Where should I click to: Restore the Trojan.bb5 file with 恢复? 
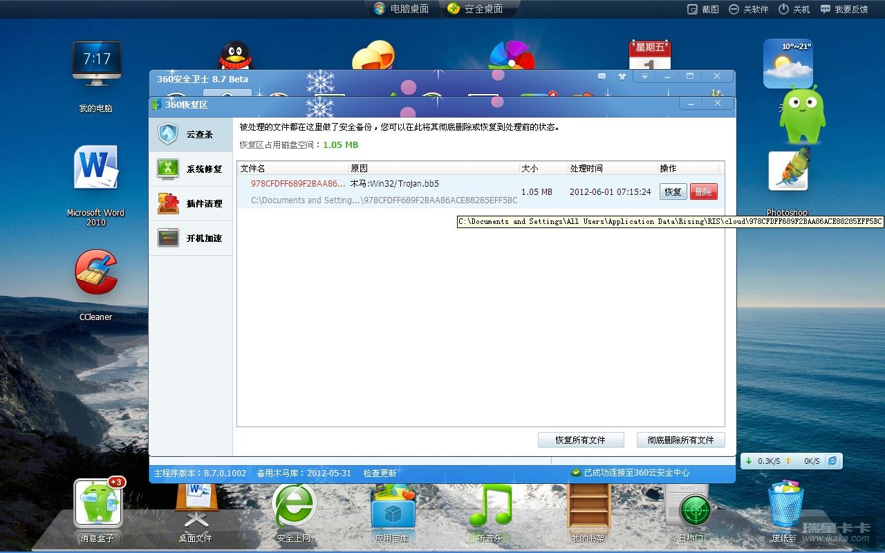pos(673,191)
